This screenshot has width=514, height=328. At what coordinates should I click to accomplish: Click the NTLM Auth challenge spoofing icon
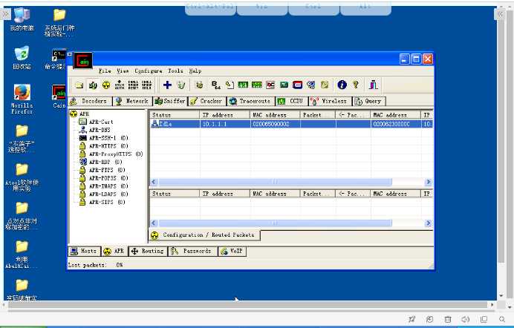coord(120,85)
